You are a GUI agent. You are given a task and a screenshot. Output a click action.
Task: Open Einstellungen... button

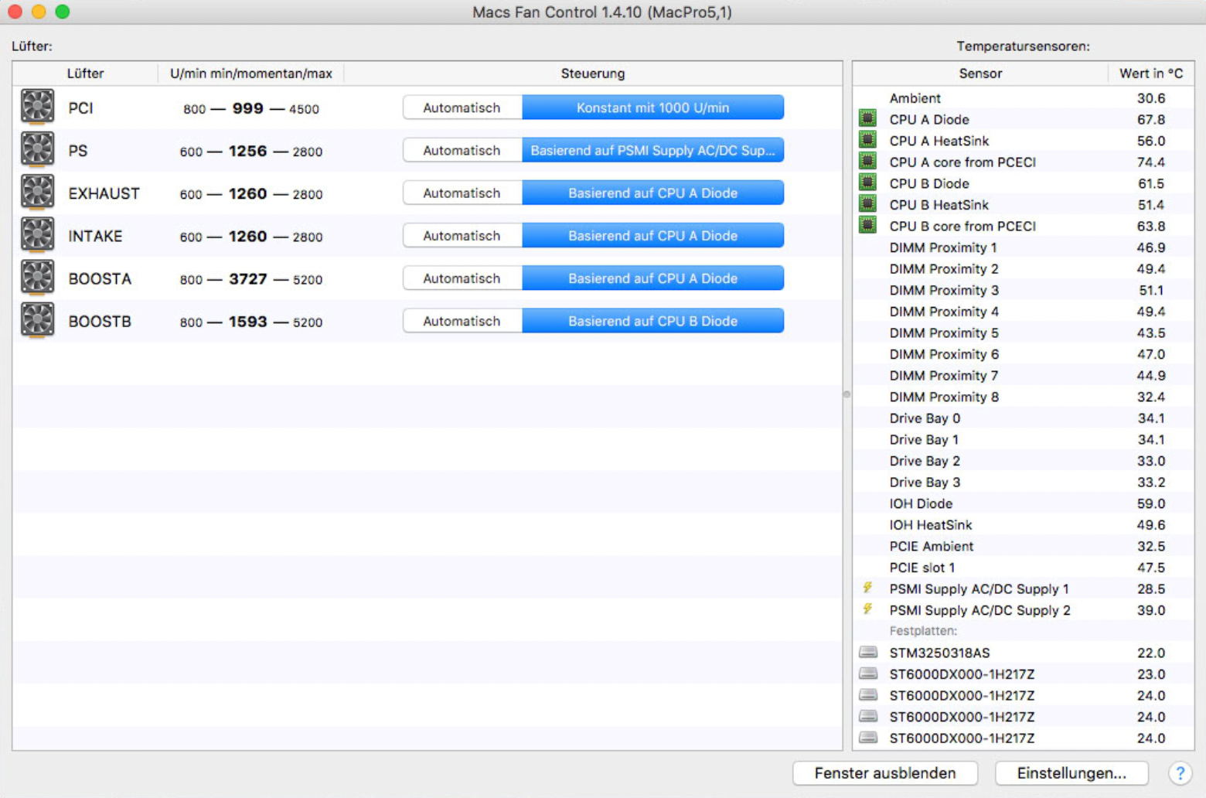(x=1071, y=773)
